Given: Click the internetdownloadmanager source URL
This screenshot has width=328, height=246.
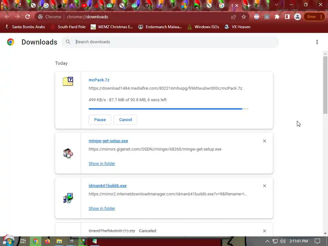Looking at the screenshot, I should 168,194.
